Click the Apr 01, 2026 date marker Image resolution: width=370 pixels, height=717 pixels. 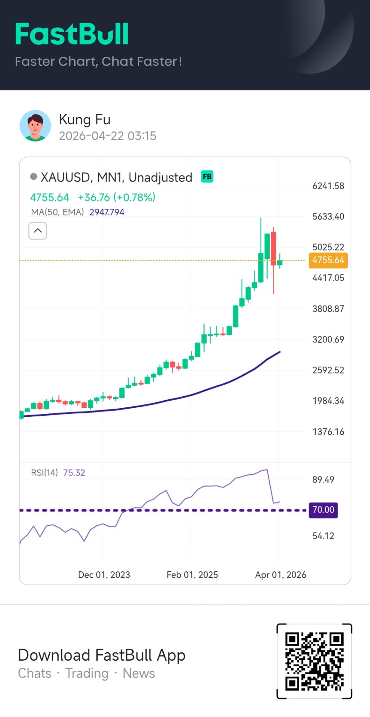[280, 575]
